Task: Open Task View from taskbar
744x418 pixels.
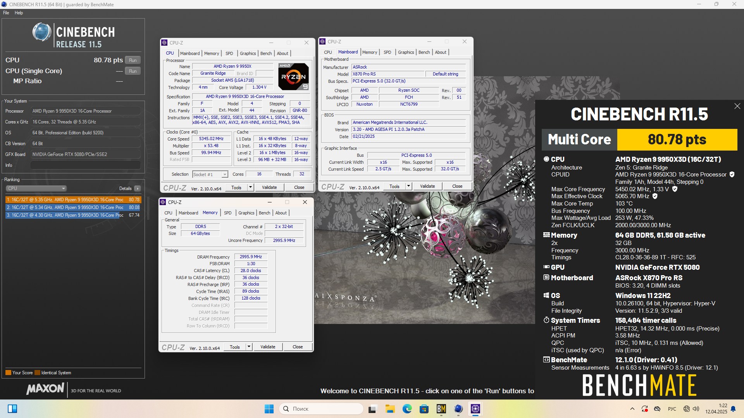Action: pos(373,409)
